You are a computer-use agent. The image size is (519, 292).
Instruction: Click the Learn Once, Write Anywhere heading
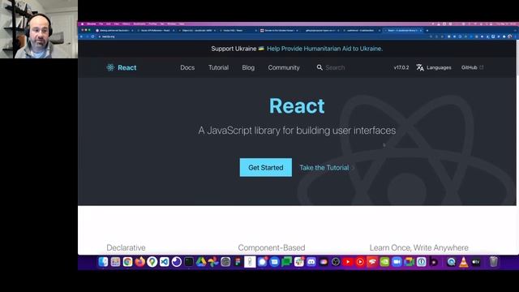pyautogui.click(x=419, y=247)
